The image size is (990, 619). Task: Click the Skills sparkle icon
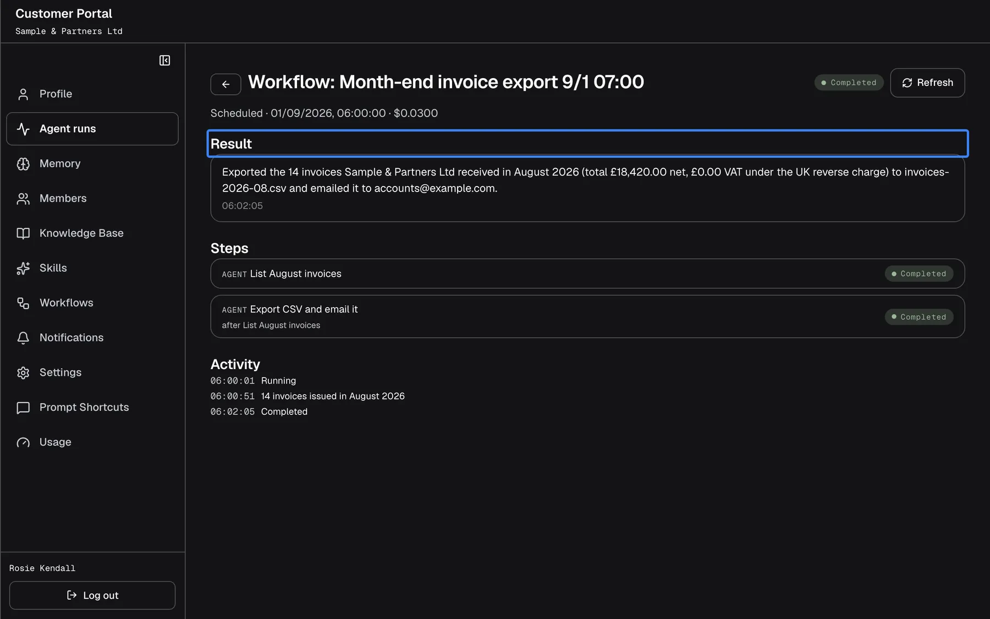pyautogui.click(x=23, y=268)
